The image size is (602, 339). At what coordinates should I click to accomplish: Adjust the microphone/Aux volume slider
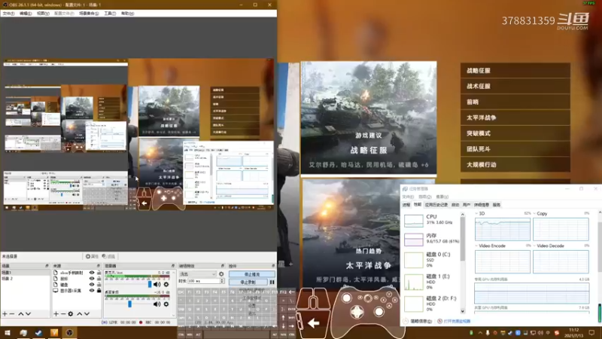[150, 285]
